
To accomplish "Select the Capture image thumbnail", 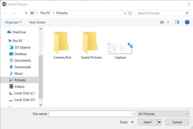I will click(120, 51).
